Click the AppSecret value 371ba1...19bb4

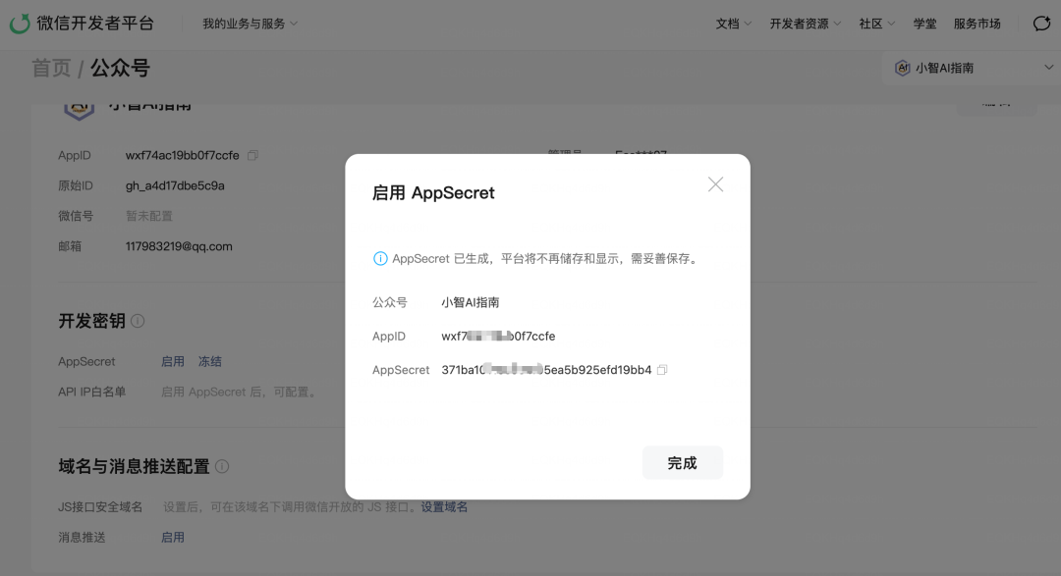546,370
